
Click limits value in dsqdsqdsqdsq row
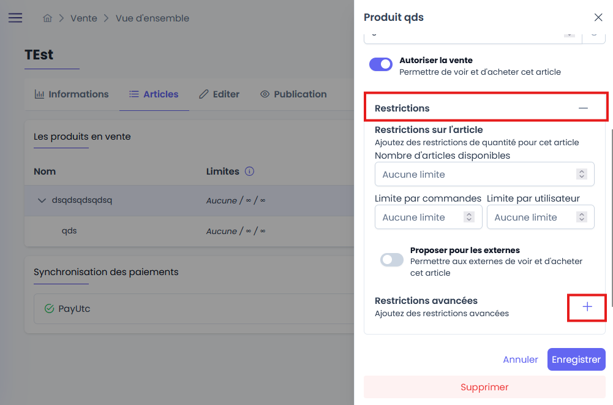pos(236,200)
